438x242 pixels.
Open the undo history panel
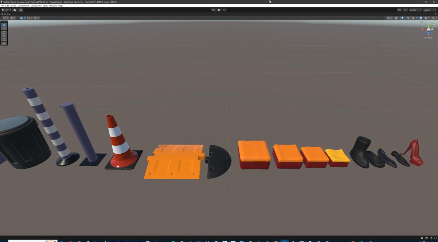[399, 10]
